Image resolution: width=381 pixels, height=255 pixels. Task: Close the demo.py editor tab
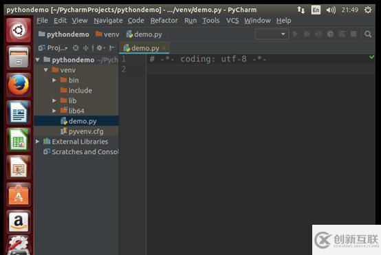[164, 48]
